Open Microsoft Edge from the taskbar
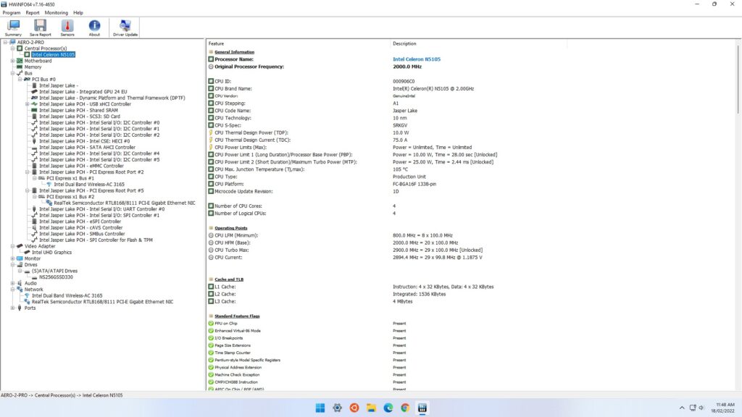Image resolution: width=742 pixels, height=417 pixels. point(388,408)
